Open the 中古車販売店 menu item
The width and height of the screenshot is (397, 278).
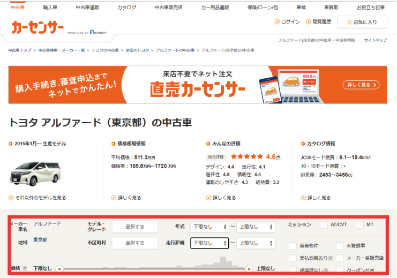click(168, 7)
